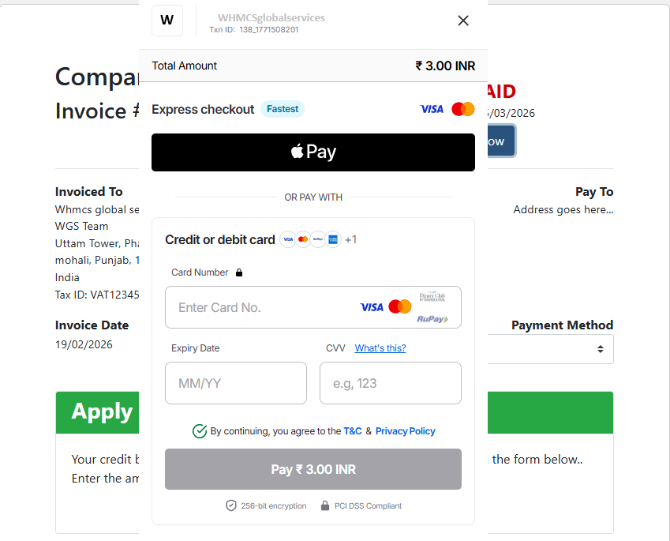Pay with the Apple Pay button
This screenshot has height=541, width=670.
coord(313,152)
